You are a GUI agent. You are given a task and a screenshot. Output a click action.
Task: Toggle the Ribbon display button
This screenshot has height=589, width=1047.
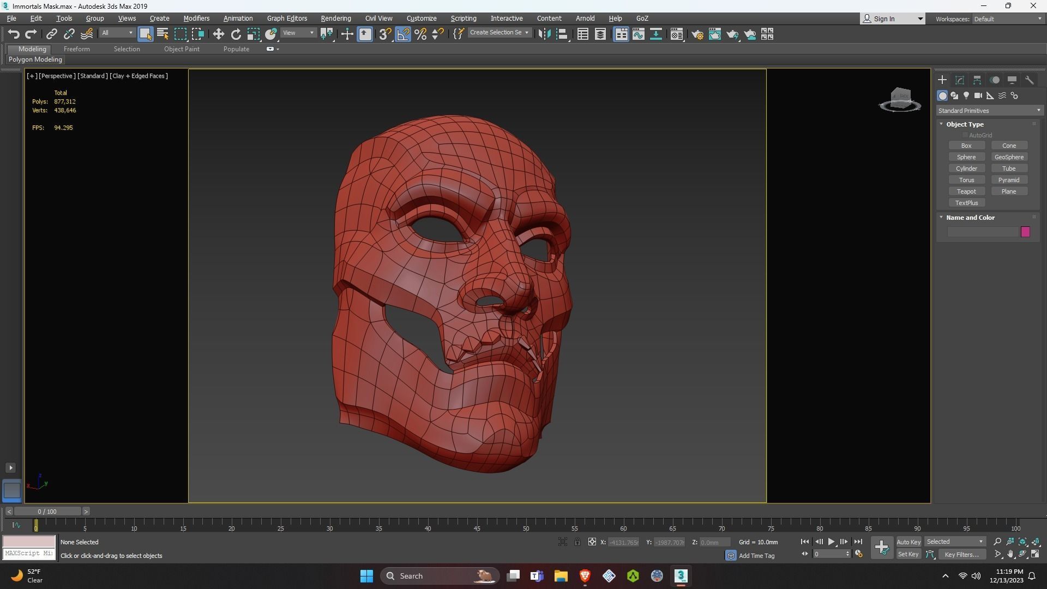coord(621,34)
